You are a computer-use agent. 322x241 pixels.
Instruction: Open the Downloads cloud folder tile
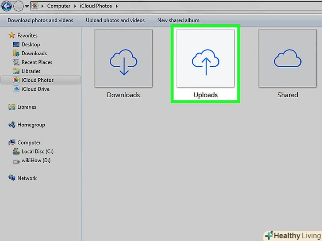pos(123,58)
